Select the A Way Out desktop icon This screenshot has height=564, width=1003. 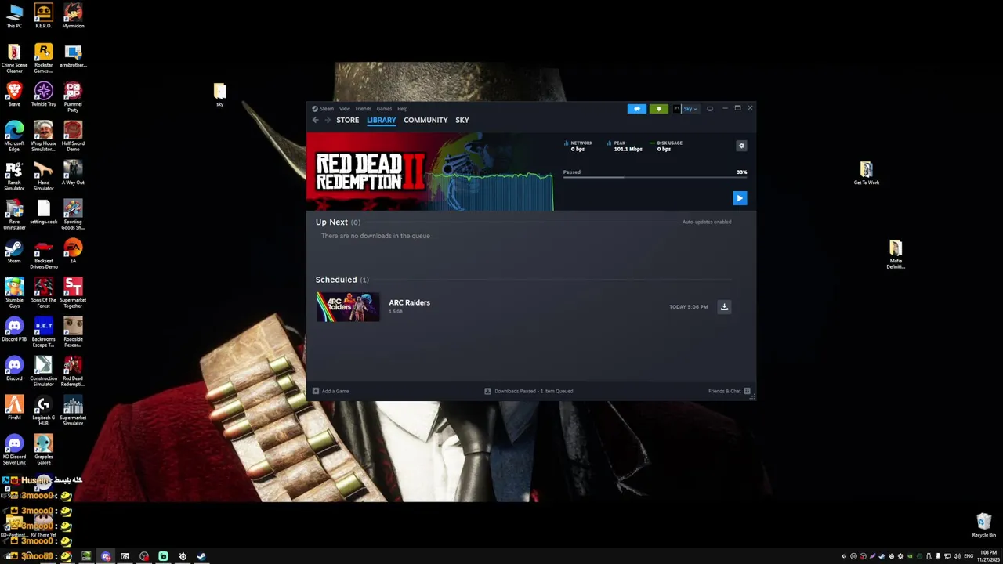(x=73, y=172)
